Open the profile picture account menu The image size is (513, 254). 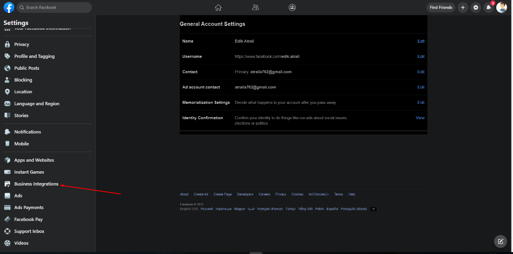click(501, 8)
